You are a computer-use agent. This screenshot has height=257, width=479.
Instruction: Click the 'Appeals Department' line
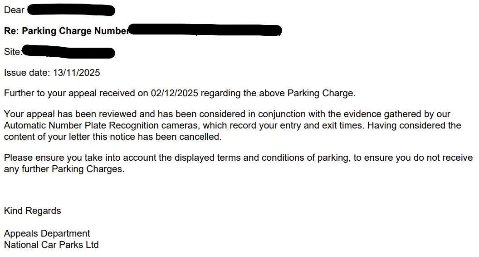pyautogui.click(x=47, y=233)
